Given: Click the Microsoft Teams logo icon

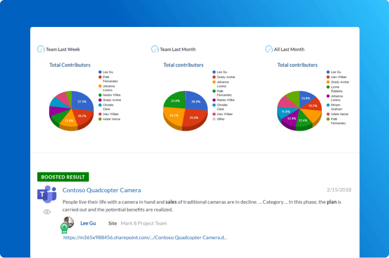Looking at the screenshot, I should [46, 195].
